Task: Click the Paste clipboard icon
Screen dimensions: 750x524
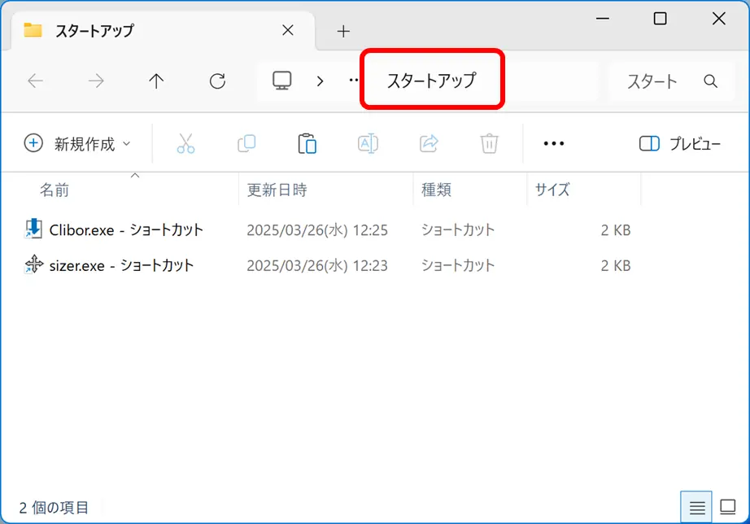Action: pyautogui.click(x=307, y=144)
